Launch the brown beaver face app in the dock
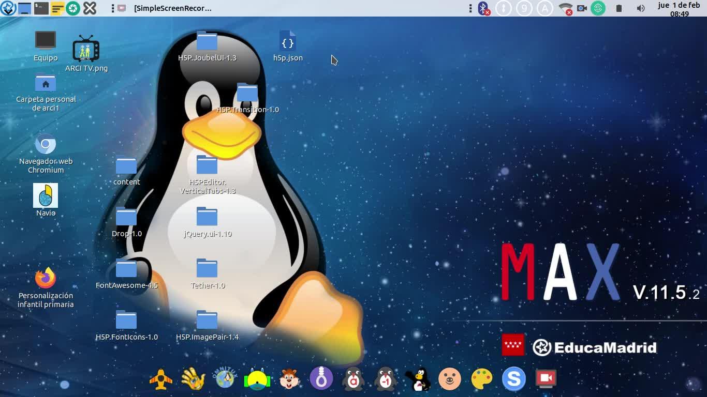707x397 pixels. [x=289, y=379]
